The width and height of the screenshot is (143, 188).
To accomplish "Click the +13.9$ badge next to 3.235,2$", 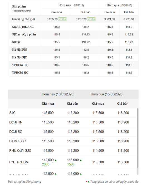I will [x=62, y=19].
